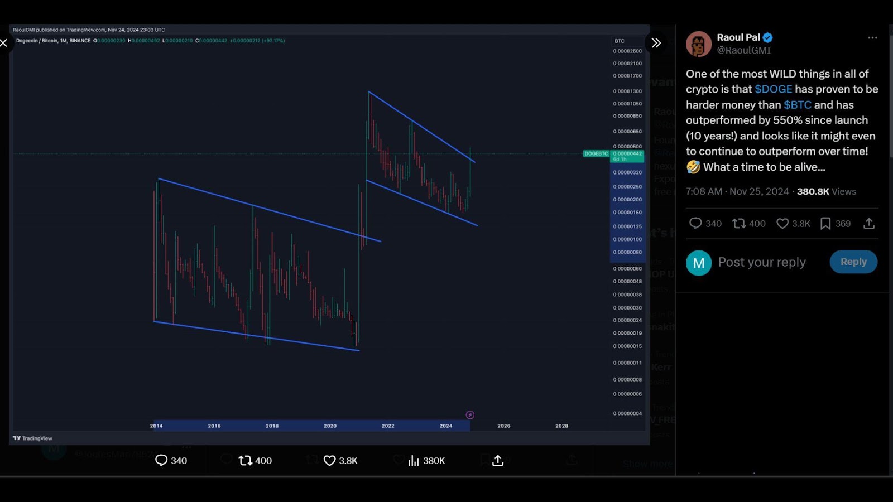Collapse sidebar with the double-chevron icon
893x502 pixels.
click(x=656, y=43)
